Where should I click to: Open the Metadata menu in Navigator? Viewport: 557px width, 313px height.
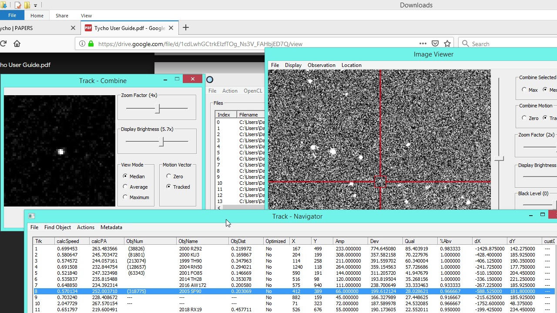click(111, 227)
